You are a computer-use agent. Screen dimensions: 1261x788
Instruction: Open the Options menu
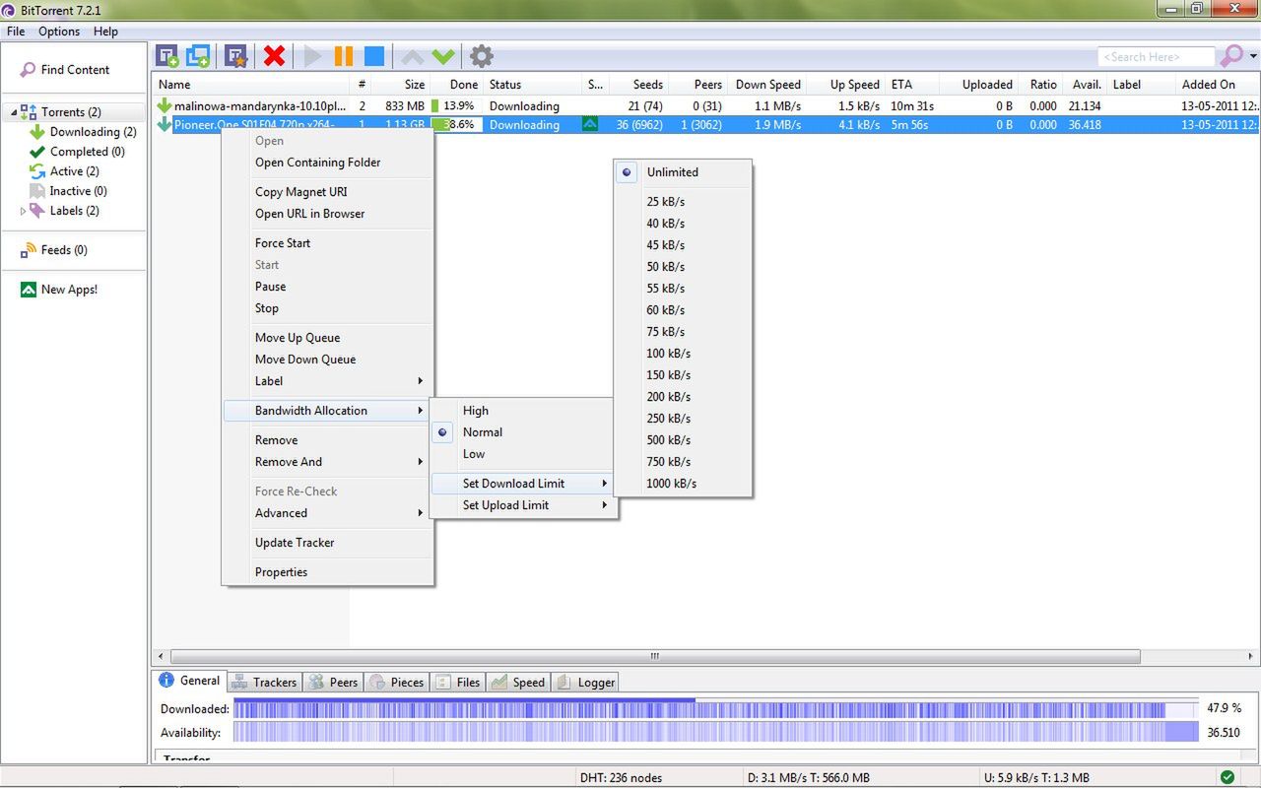pos(59,32)
